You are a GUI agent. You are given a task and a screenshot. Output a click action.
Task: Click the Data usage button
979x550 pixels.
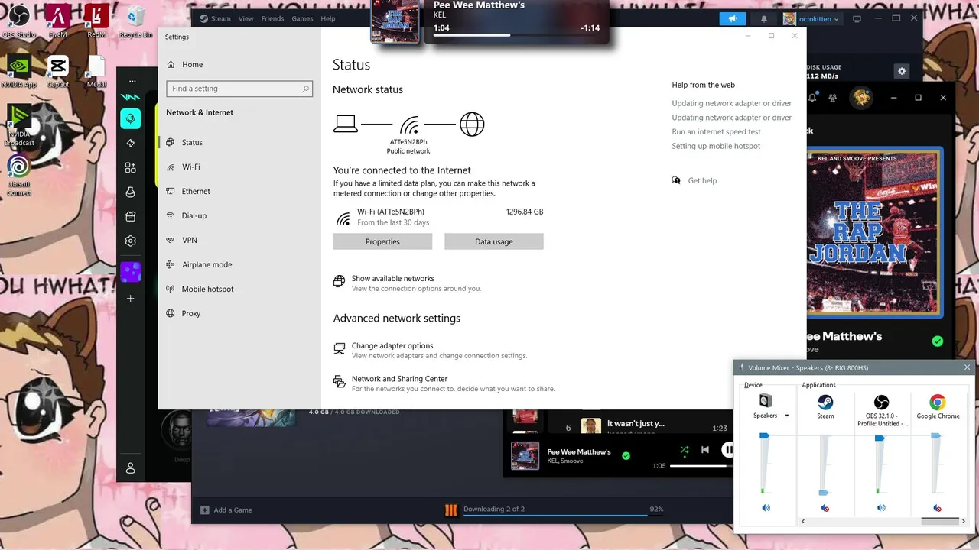(494, 241)
